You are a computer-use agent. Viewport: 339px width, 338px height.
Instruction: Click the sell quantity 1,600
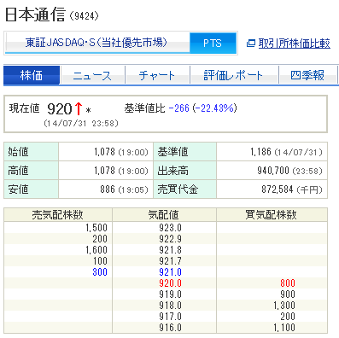tap(96, 250)
